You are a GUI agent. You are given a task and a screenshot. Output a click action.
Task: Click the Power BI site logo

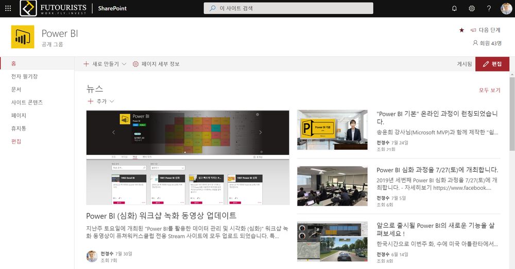pos(23,37)
